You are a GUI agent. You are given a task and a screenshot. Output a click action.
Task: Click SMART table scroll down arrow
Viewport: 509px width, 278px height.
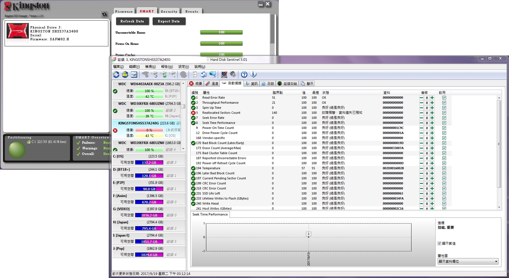click(499, 207)
